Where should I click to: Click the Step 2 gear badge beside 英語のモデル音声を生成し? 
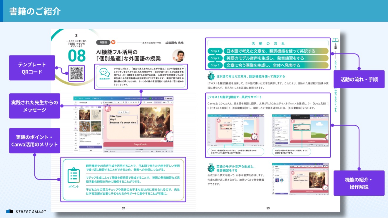pos(211,168)
